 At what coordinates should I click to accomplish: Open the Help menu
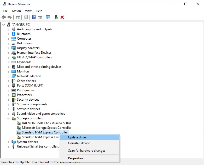pyautogui.click(x=39, y=11)
